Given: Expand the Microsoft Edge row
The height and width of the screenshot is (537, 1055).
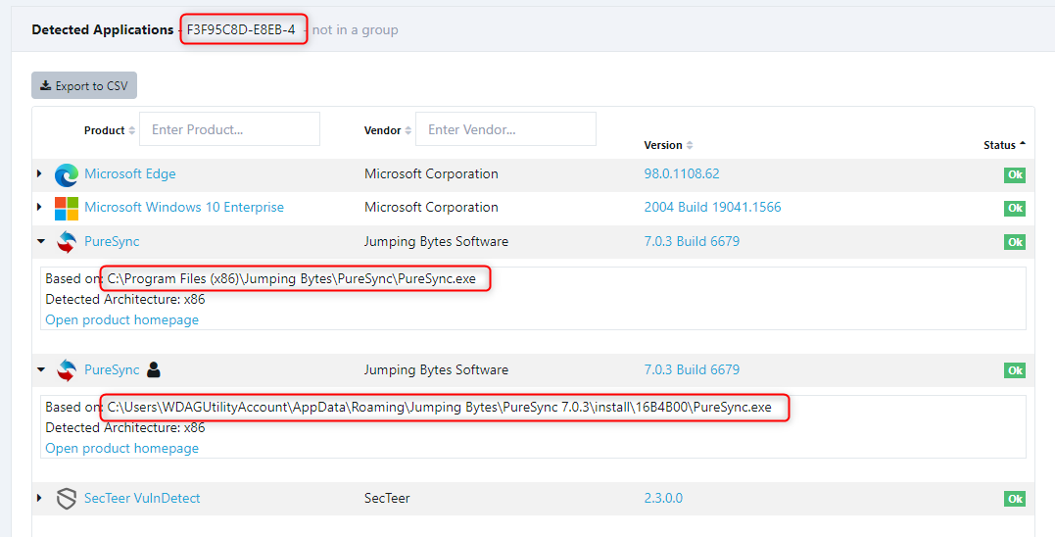Looking at the screenshot, I should click(40, 173).
